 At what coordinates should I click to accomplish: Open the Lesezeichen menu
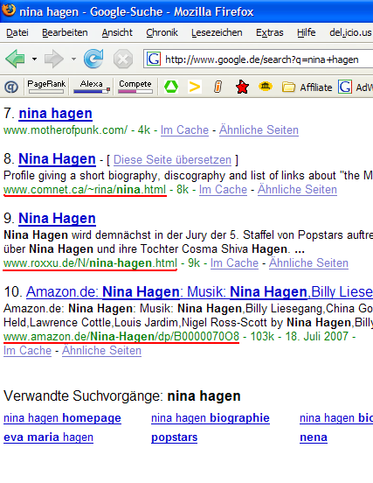click(x=217, y=32)
